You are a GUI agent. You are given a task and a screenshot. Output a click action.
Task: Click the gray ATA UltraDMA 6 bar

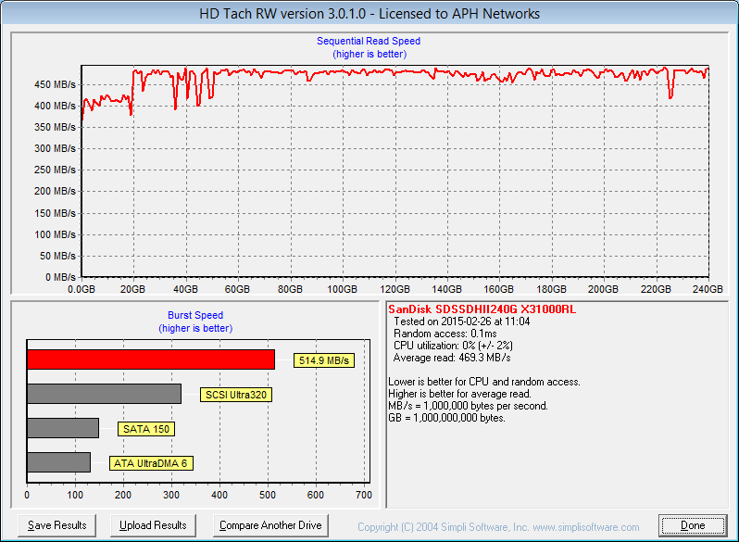[x=58, y=462]
